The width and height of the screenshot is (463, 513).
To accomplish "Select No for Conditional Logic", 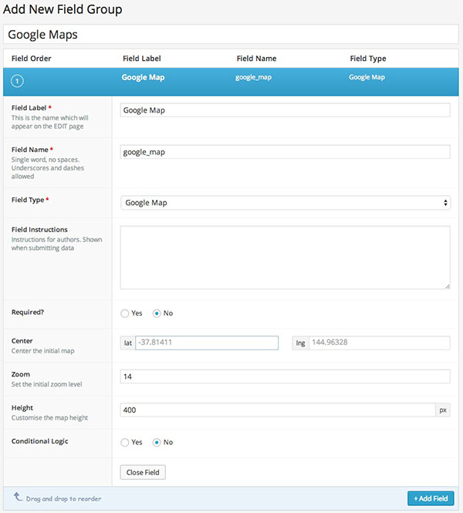I will (157, 442).
